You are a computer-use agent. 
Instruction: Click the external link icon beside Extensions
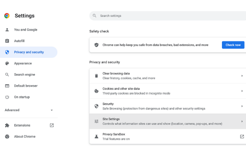point(52,125)
